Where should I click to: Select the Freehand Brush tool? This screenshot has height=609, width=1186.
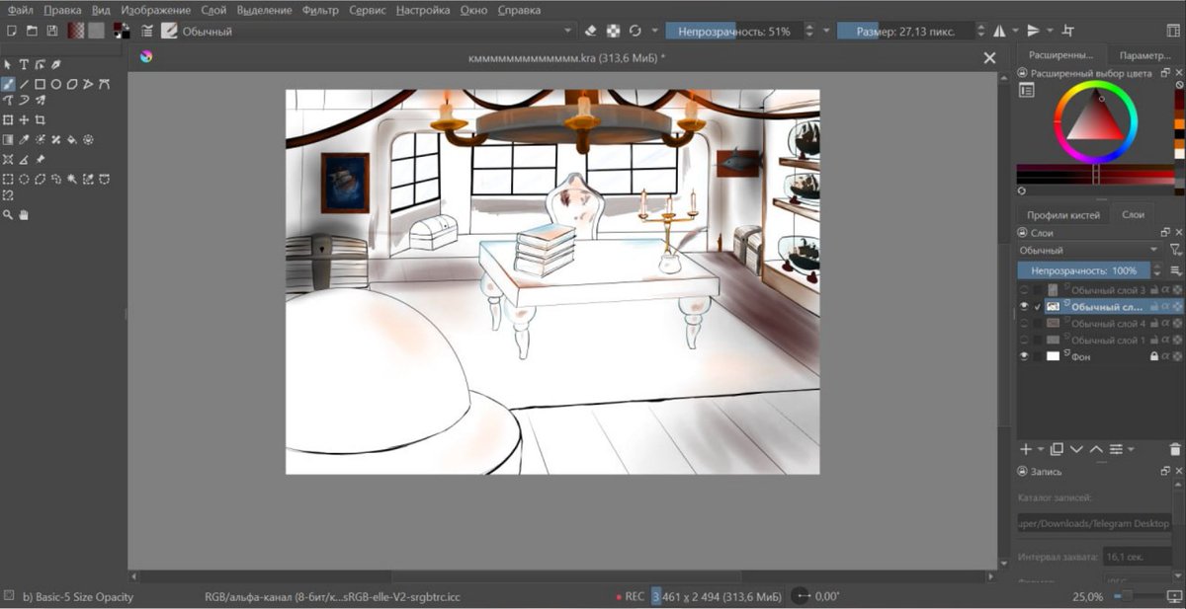click(8, 84)
